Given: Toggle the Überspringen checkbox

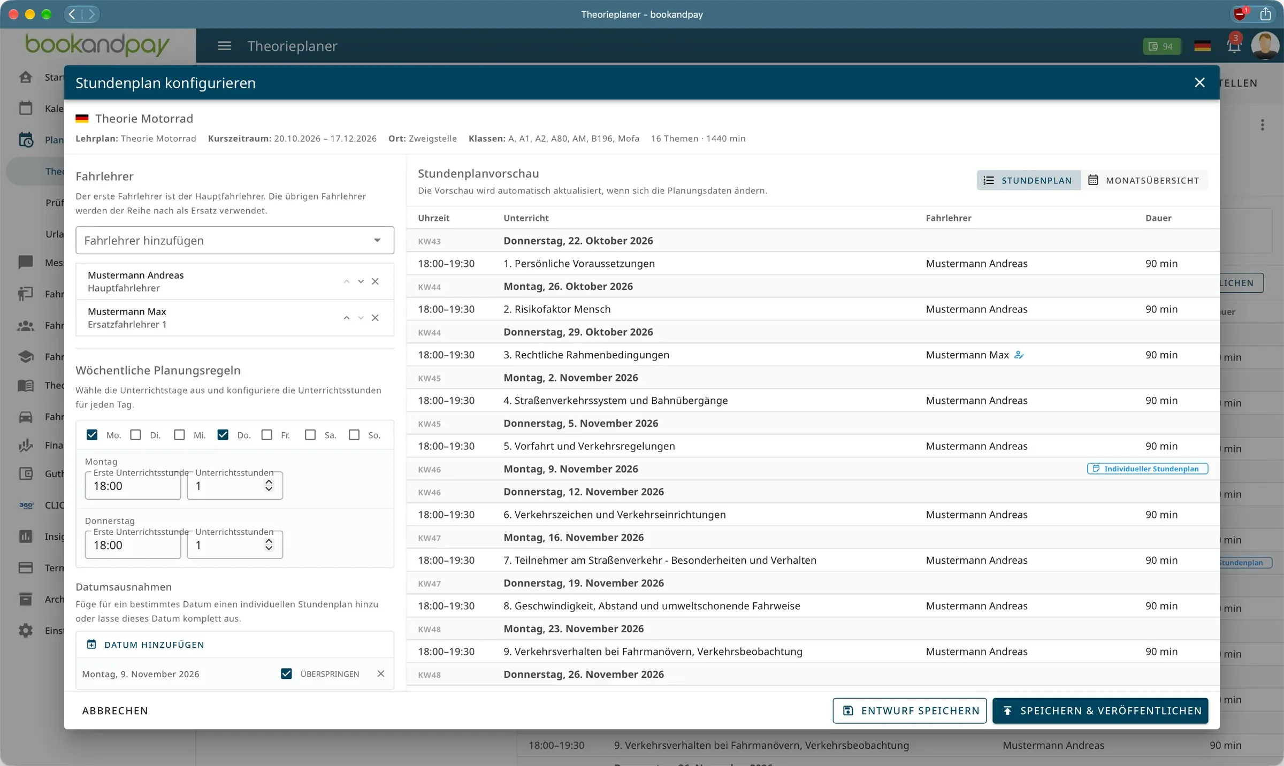Looking at the screenshot, I should coord(286,673).
